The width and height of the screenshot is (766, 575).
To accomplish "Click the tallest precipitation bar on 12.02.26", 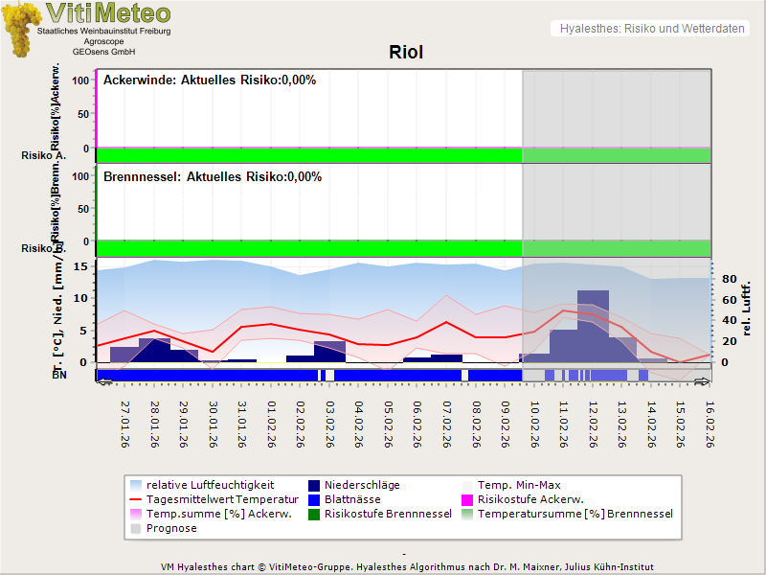I will point(593,326).
